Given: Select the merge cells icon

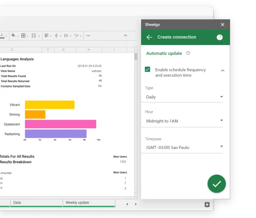Looking at the screenshot, I should 34,36.
